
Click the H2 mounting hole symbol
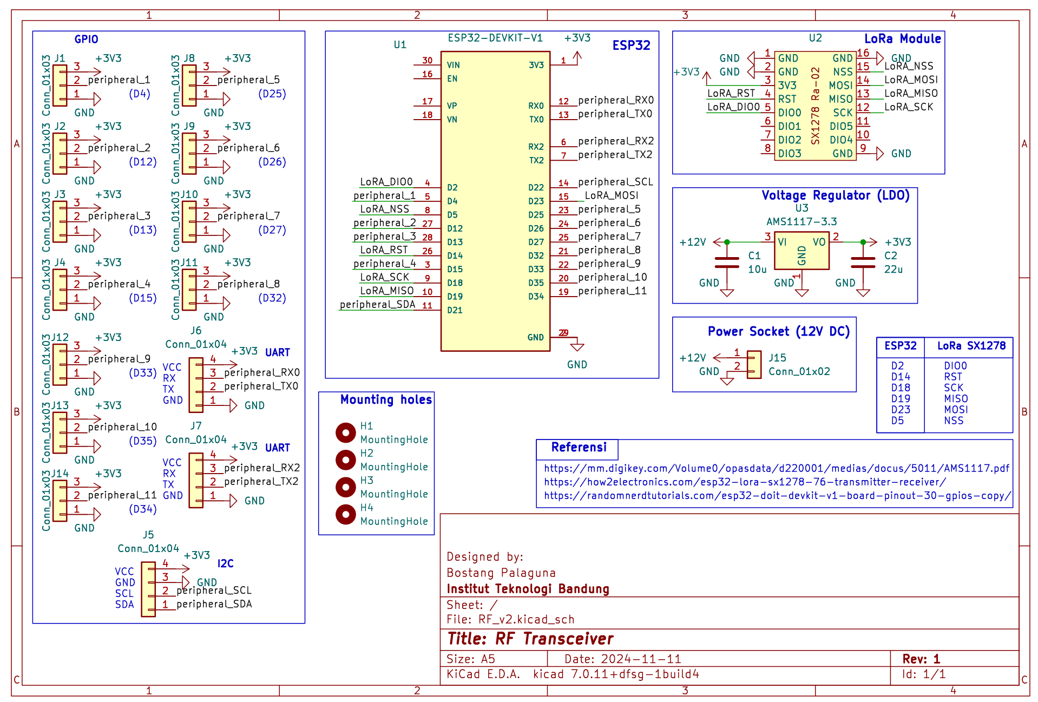pos(345,460)
